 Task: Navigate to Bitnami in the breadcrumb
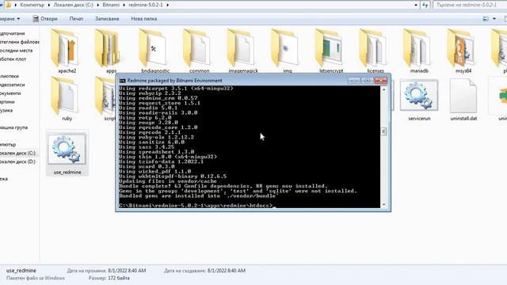point(111,5)
